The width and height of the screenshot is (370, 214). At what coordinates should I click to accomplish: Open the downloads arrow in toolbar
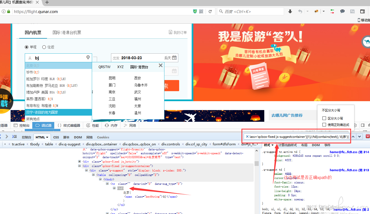[290, 11]
